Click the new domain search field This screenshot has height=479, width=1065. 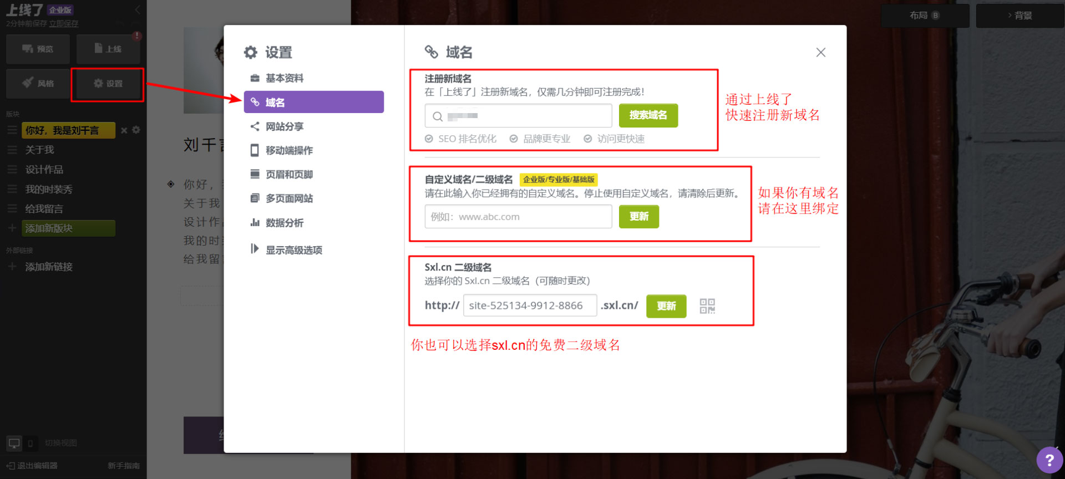pyautogui.click(x=518, y=116)
